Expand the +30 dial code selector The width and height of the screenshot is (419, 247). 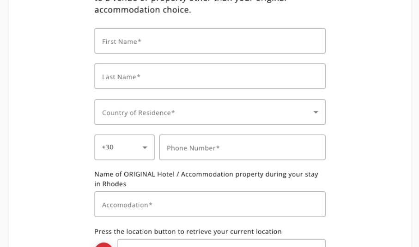click(x=124, y=147)
